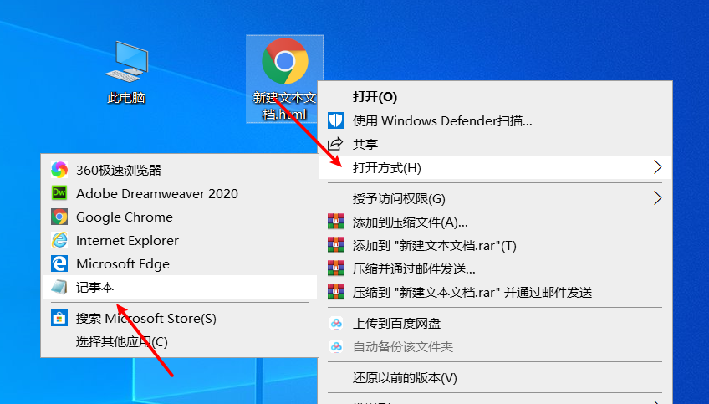Select 使用 Windows Defender扫描

(x=496, y=120)
